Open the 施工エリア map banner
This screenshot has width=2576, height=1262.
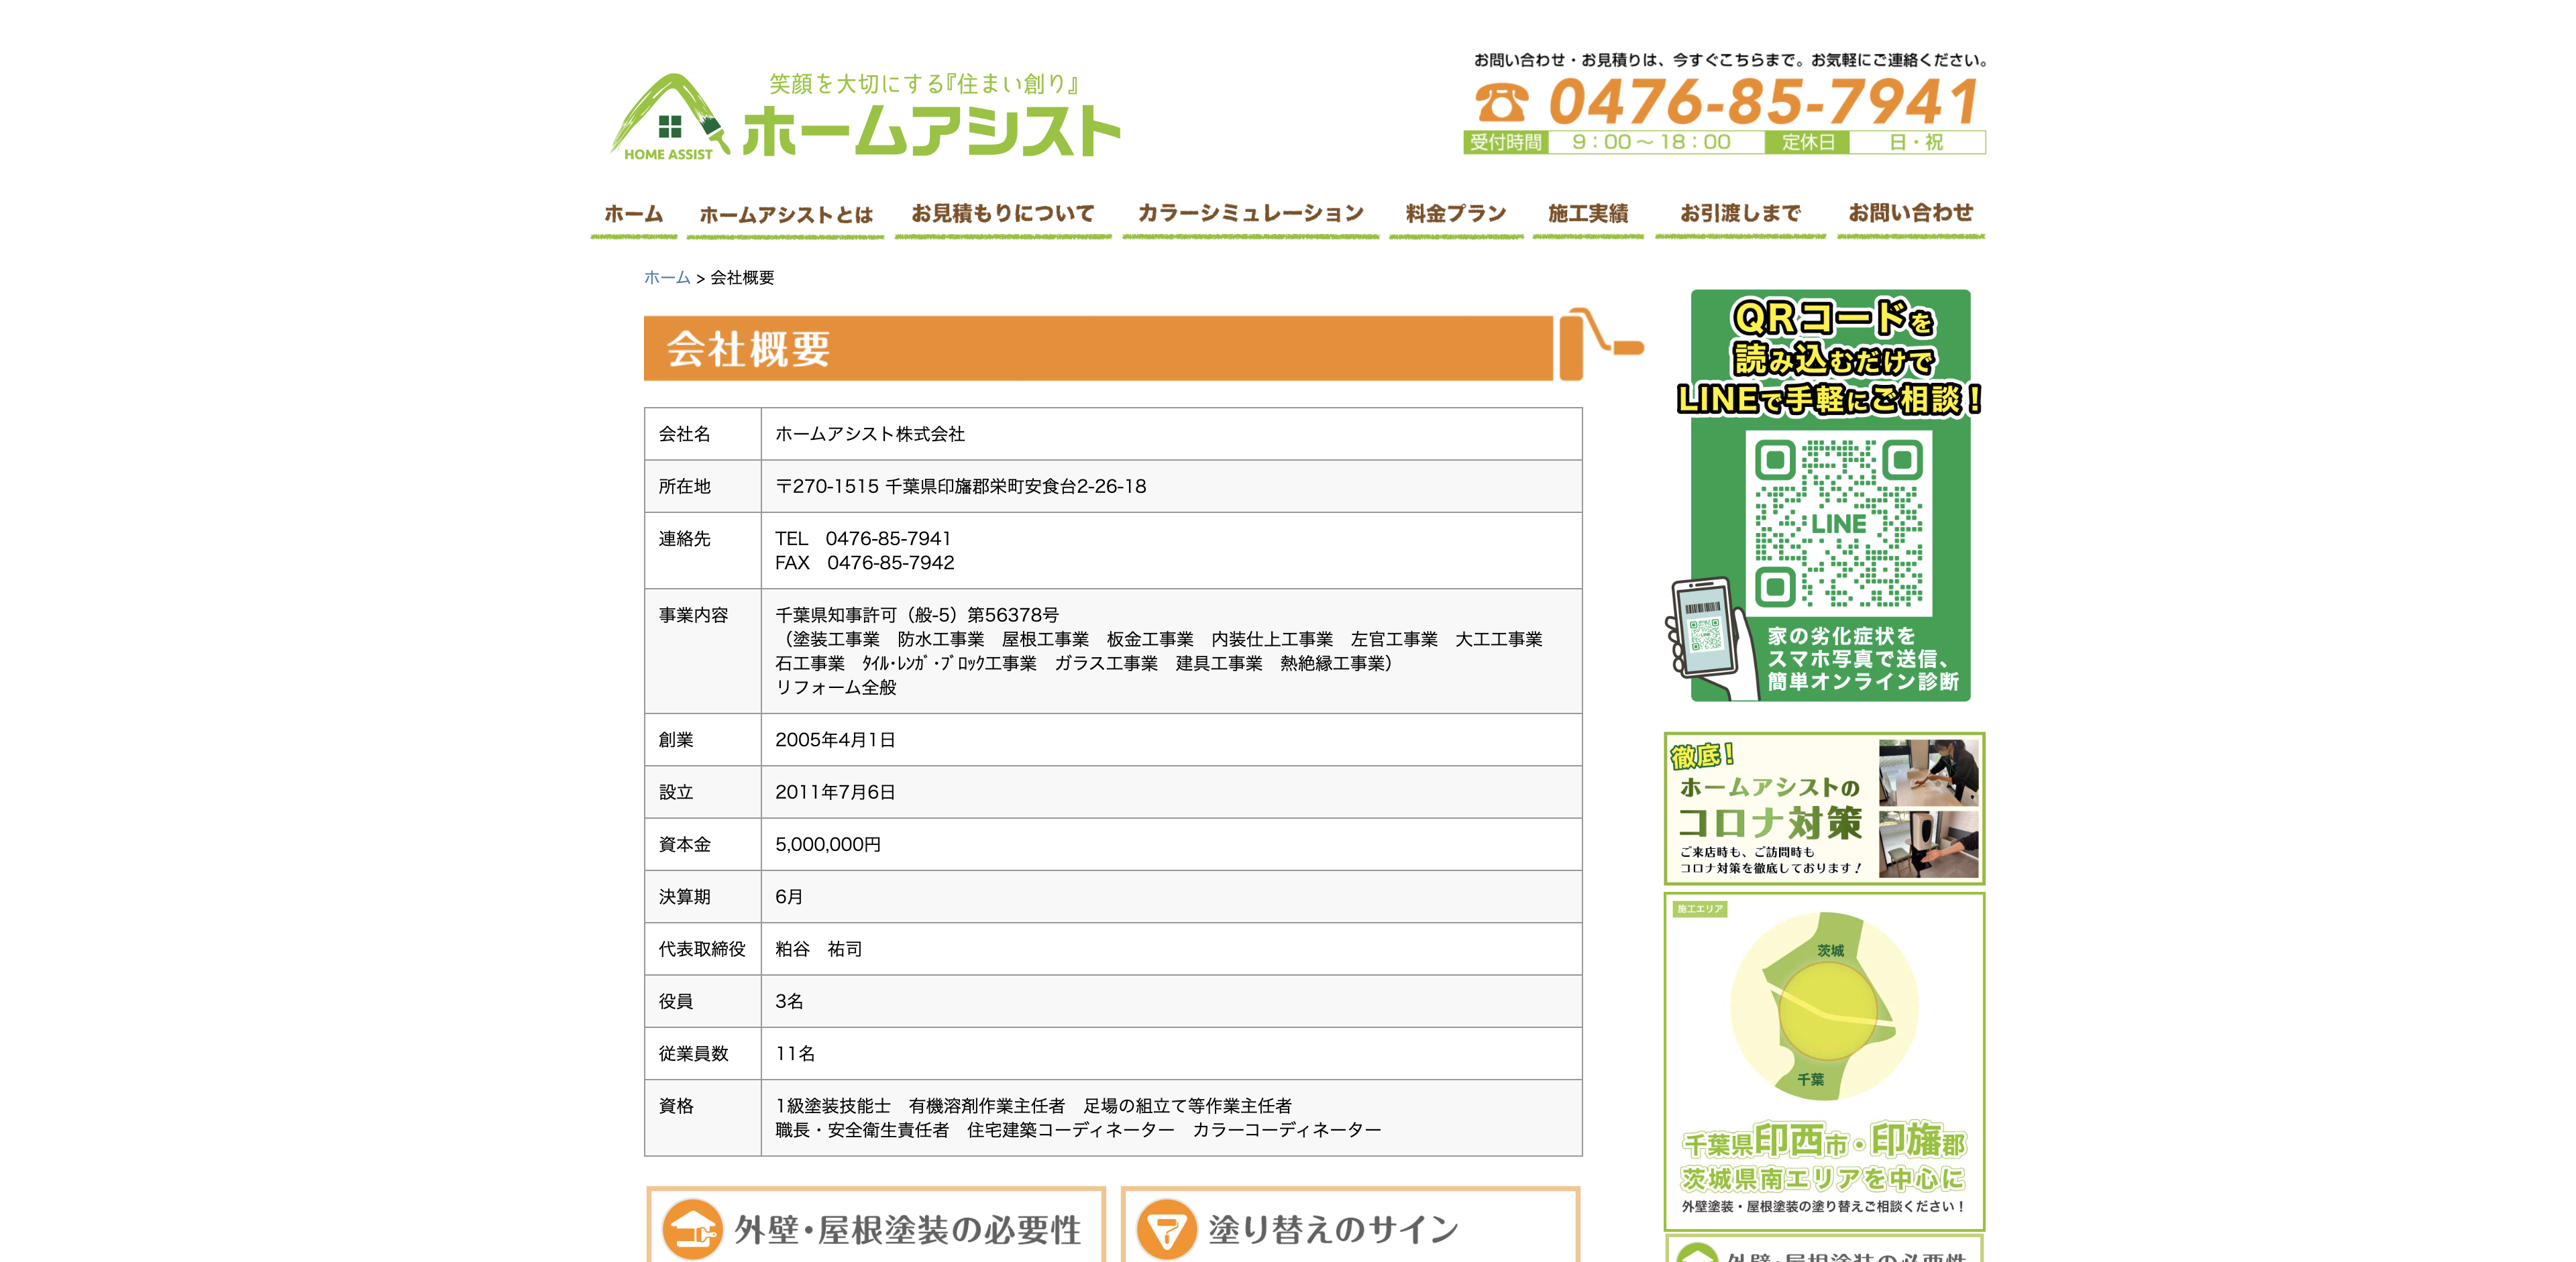[1824, 1061]
